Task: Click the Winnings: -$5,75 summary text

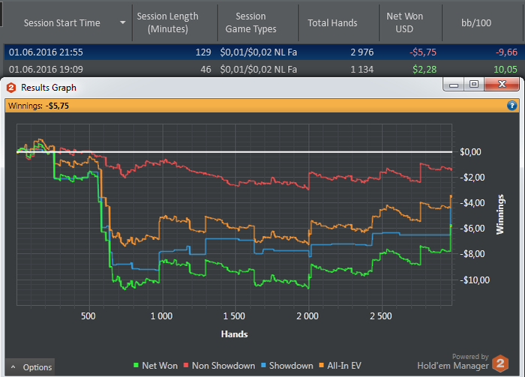Action: (x=38, y=106)
